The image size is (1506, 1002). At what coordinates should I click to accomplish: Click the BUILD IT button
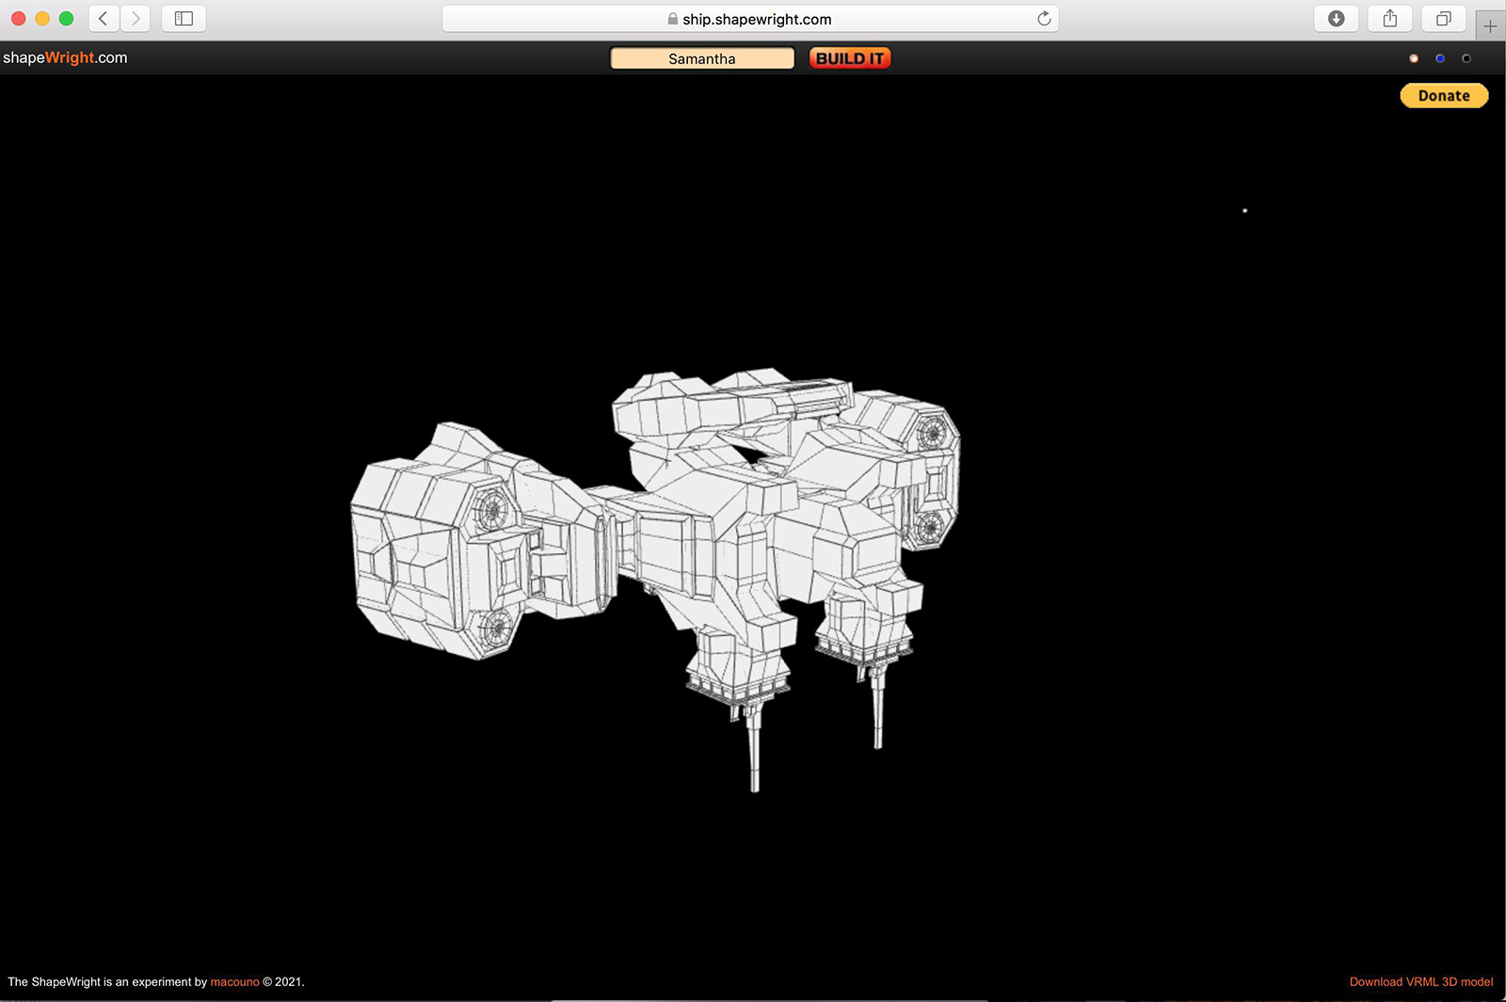[x=850, y=58]
